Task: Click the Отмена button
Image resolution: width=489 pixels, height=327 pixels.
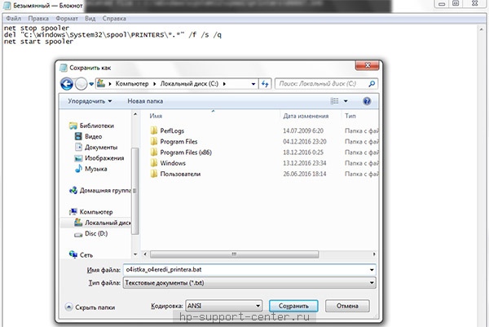Action: tap(349, 305)
